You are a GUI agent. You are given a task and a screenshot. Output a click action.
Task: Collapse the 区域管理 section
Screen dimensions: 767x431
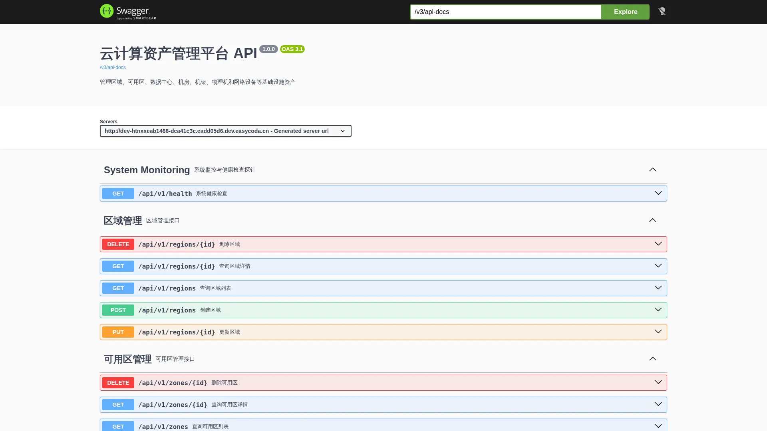pyautogui.click(x=653, y=220)
